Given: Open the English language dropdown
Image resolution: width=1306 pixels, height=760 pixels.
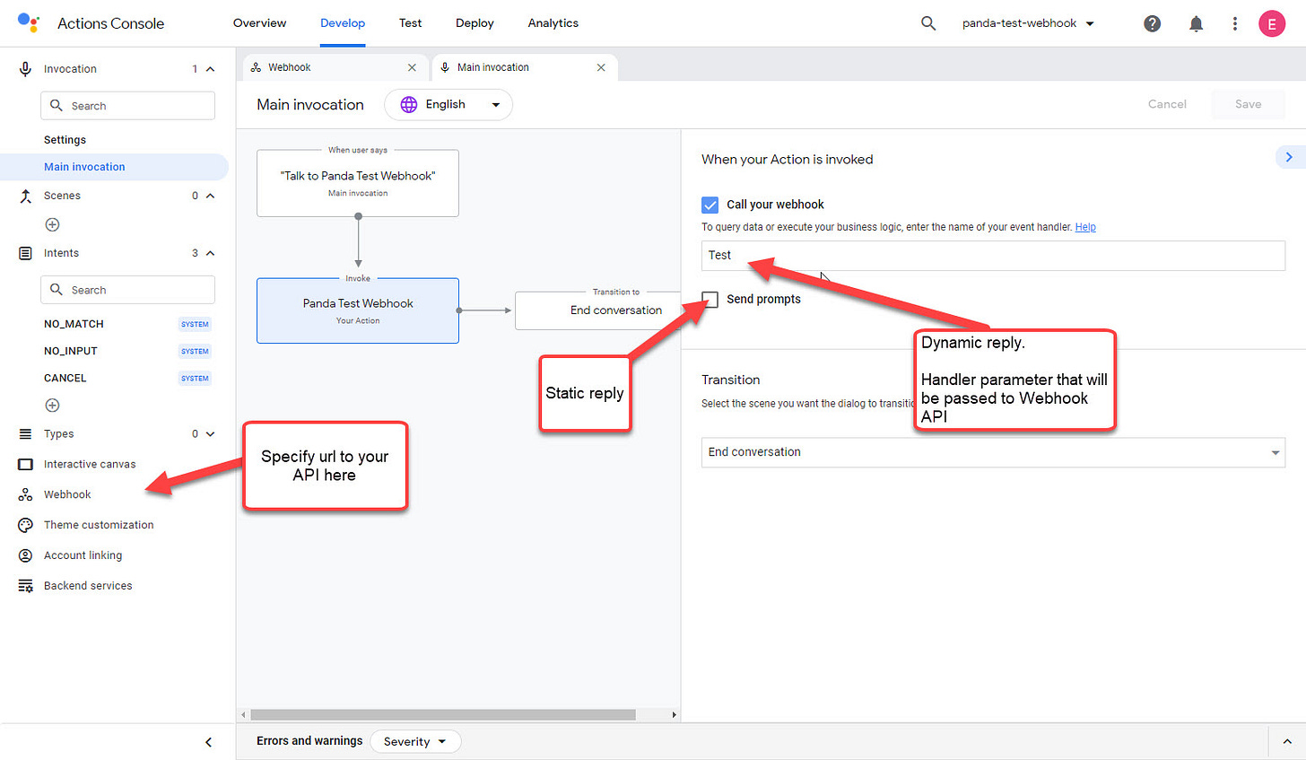Looking at the screenshot, I should coord(448,104).
